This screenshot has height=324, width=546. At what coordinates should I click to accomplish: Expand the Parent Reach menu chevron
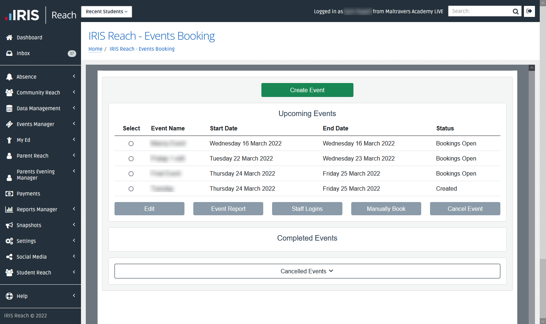tap(74, 155)
